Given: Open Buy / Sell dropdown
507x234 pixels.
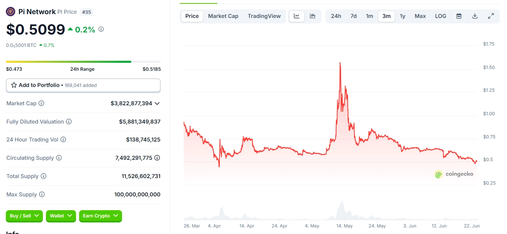Looking at the screenshot, I should click(24, 216).
